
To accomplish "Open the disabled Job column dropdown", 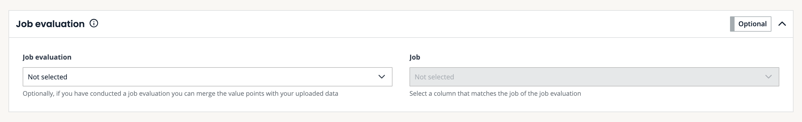I will (594, 77).
